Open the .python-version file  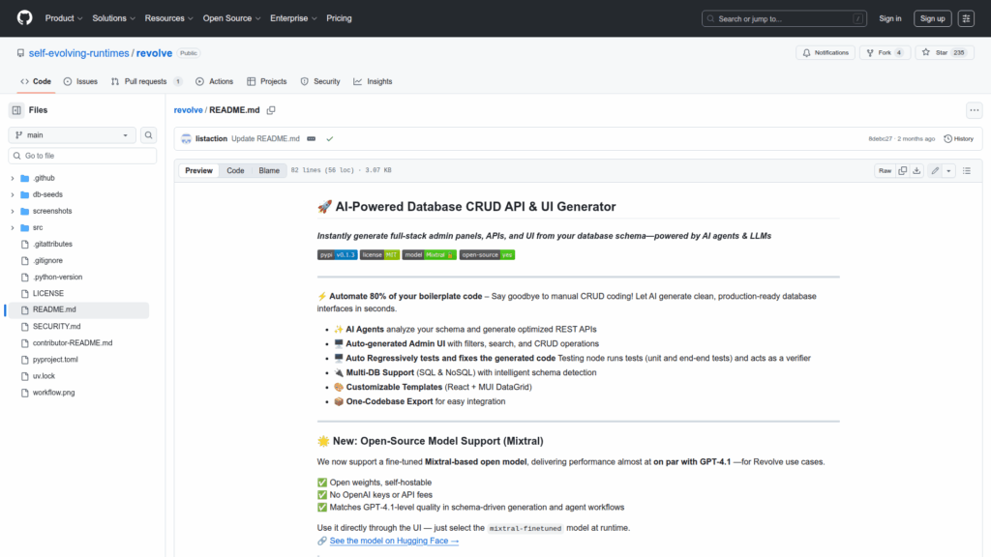57,277
